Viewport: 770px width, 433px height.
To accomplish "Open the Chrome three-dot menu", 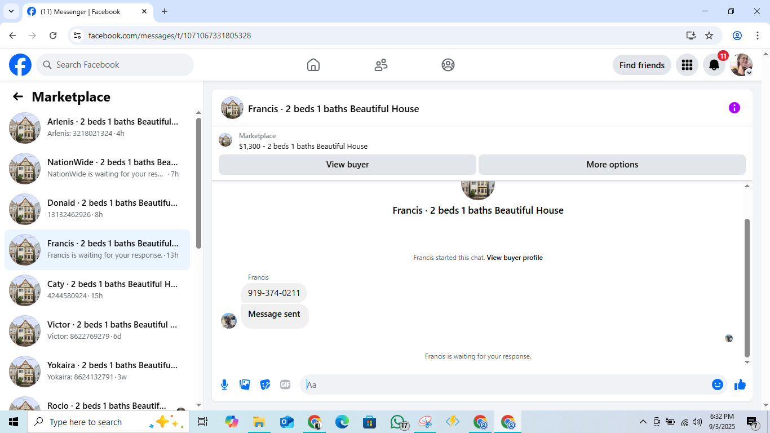I will click(x=756, y=36).
